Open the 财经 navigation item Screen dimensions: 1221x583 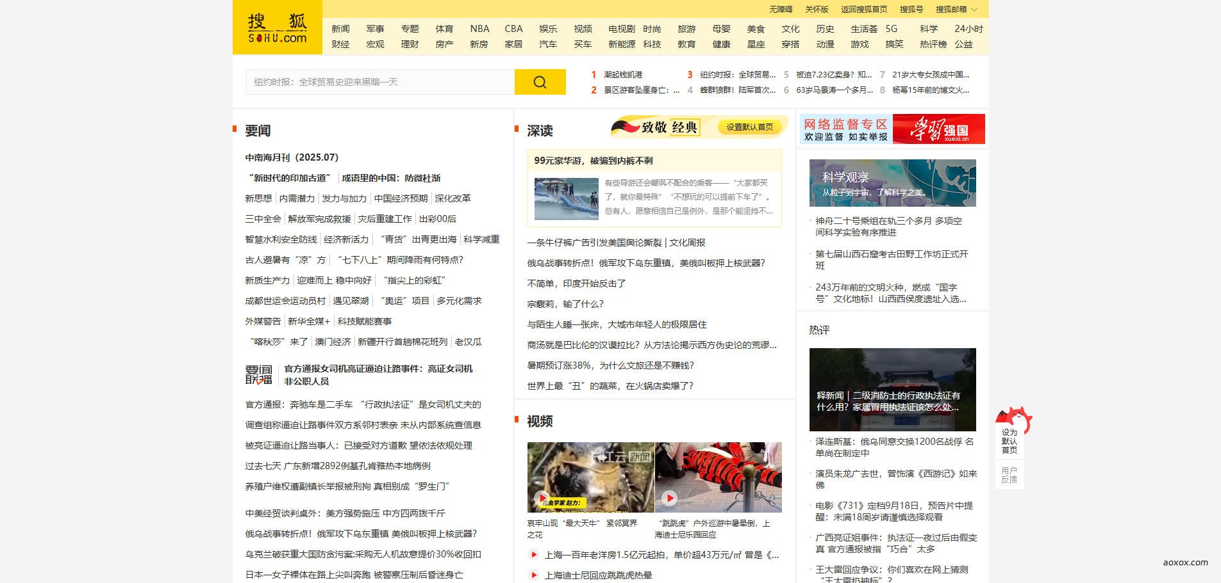[x=340, y=44]
